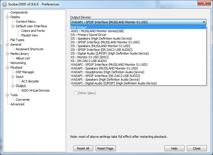
Task: Click the Help button
Action: tap(174, 148)
